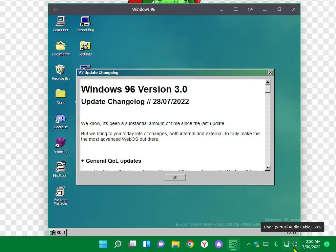This screenshot has height=252, width=336.
Task: Open taskbar Search
Action: [x=118, y=244]
